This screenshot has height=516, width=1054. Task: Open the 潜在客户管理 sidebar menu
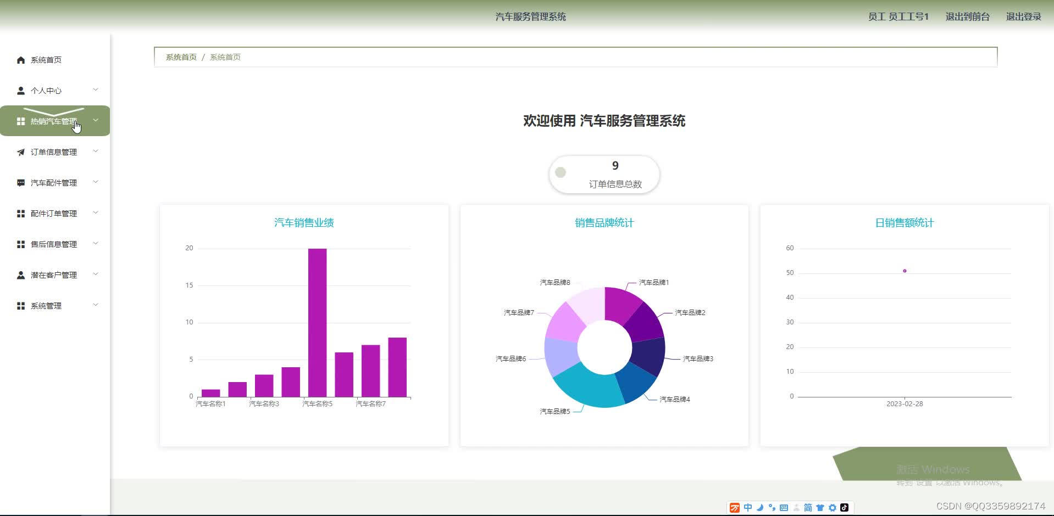pyautogui.click(x=55, y=275)
